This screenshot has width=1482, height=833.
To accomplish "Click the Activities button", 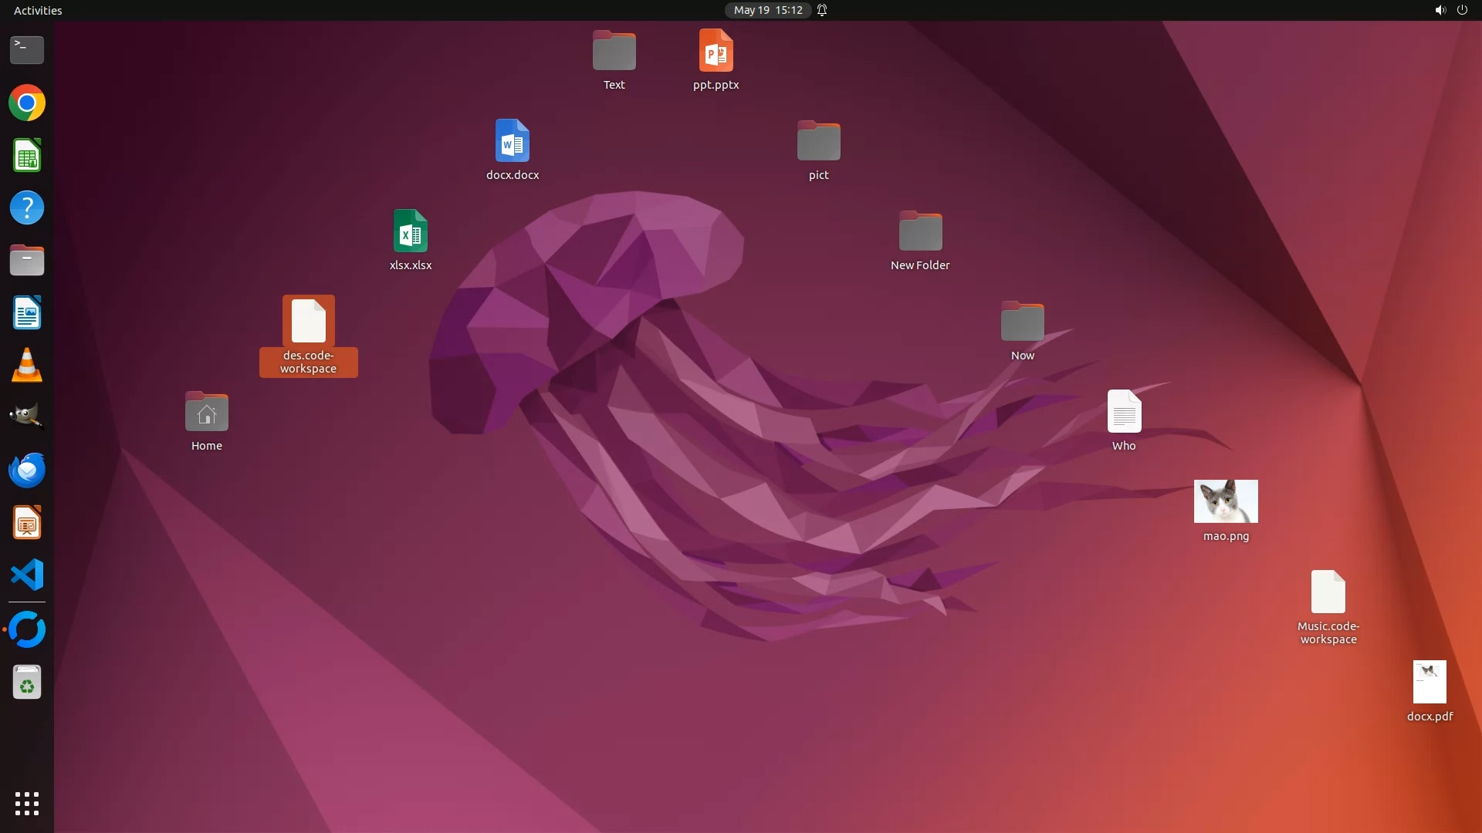I will [x=38, y=10].
